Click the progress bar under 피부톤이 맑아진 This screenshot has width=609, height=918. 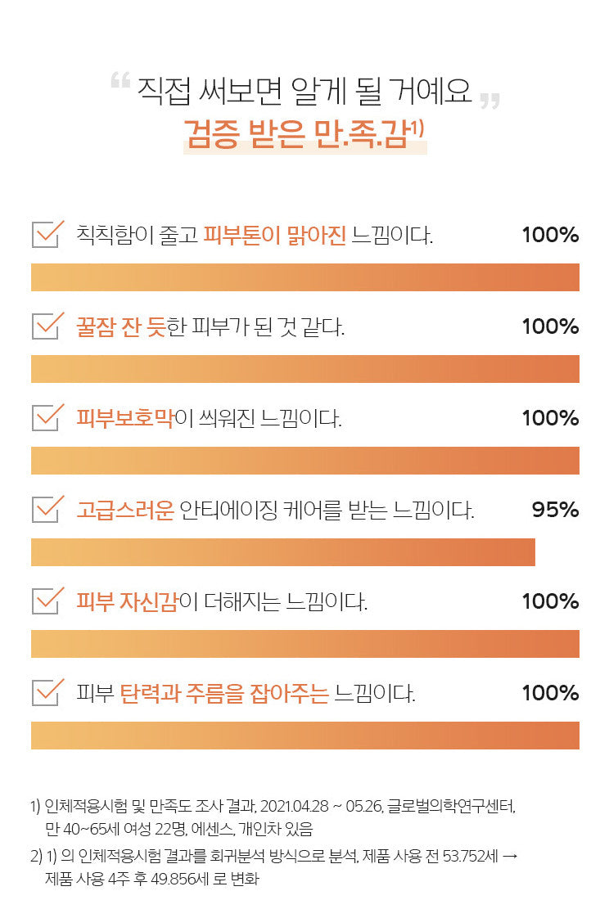click(x=304, y=277)
